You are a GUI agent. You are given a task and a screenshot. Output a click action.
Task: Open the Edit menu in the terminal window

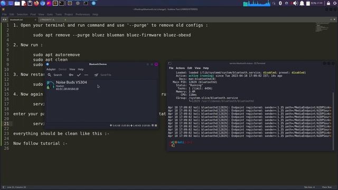pyautogui.click(x=190, y=68)
